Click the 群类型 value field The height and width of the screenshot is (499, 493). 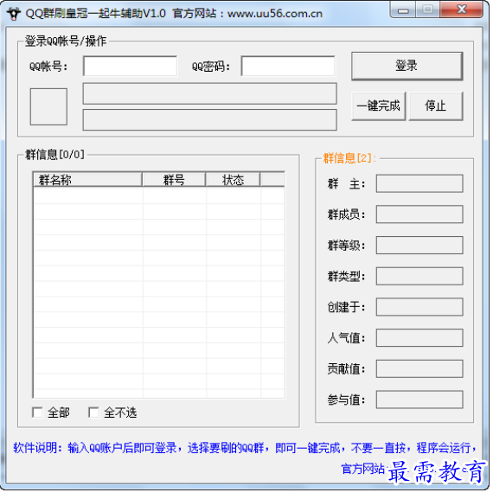[419, 276]
